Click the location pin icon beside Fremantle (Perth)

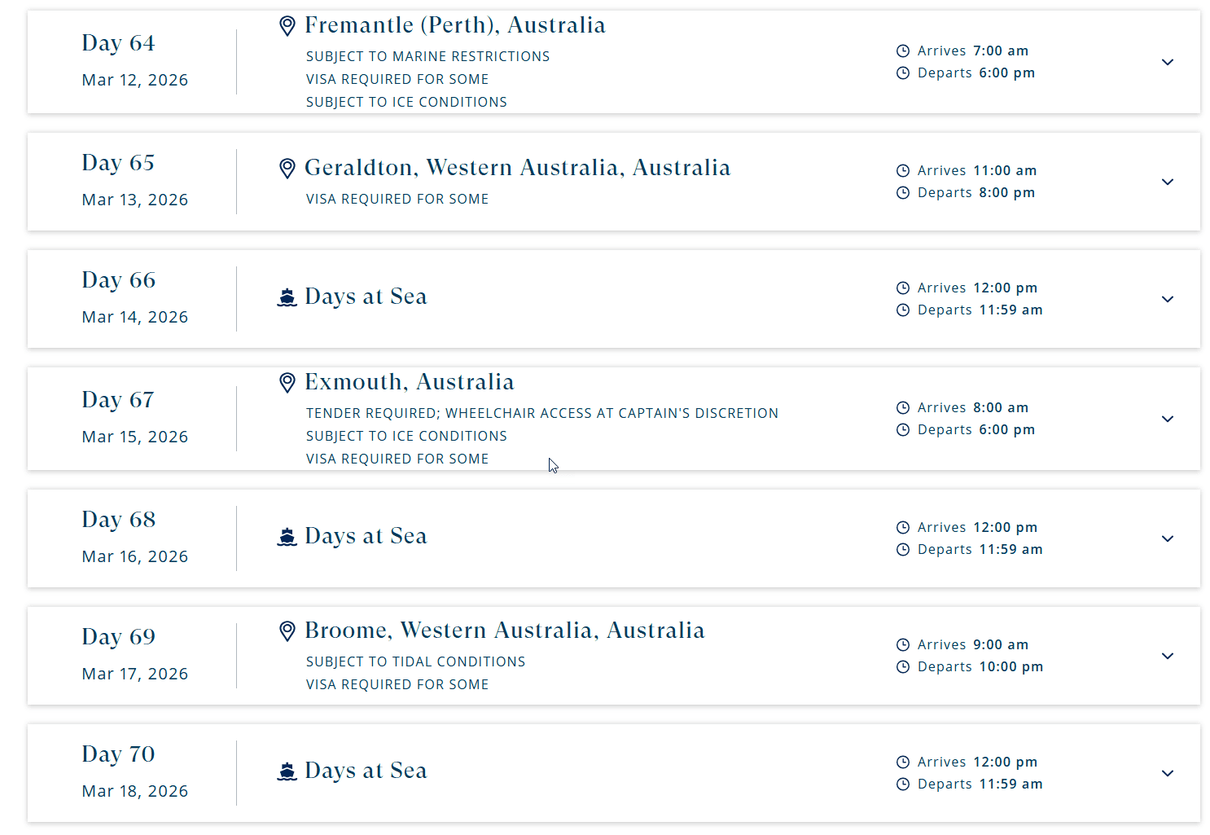(287, 26)
